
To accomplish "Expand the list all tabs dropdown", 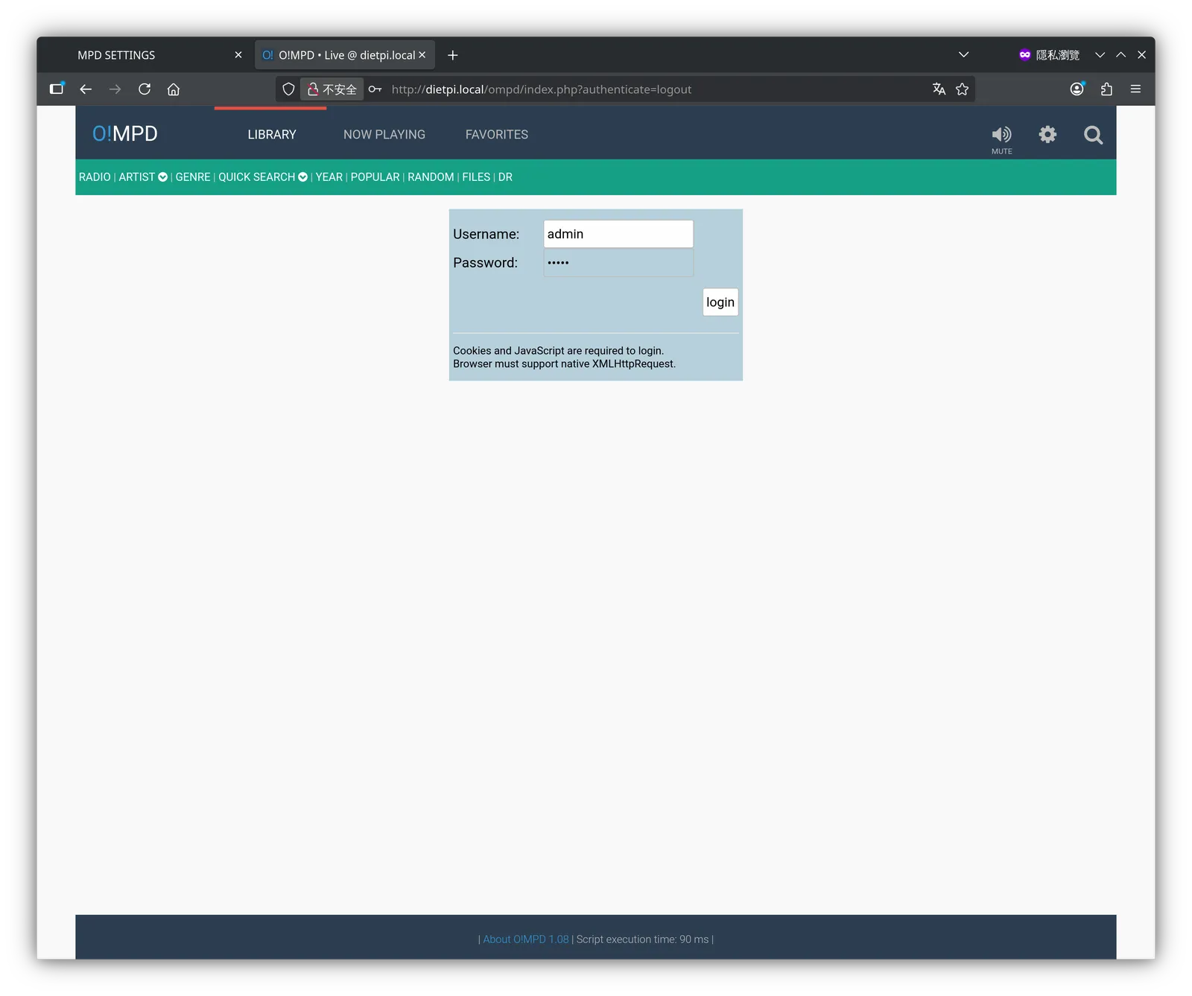I will pyautogui.click(x=963, y=54).
